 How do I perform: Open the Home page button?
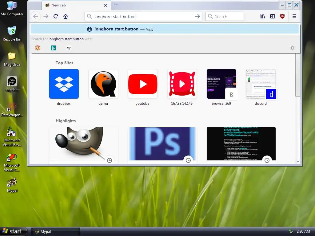(66, 17)
